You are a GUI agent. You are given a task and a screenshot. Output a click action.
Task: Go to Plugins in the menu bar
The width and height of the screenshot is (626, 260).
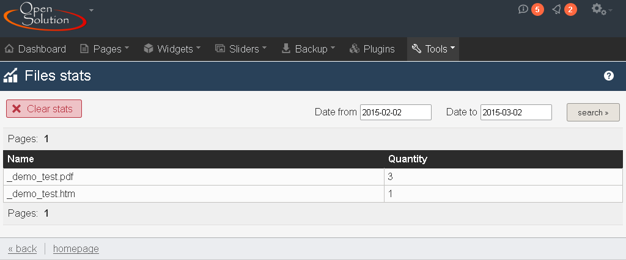coord(372,49)
